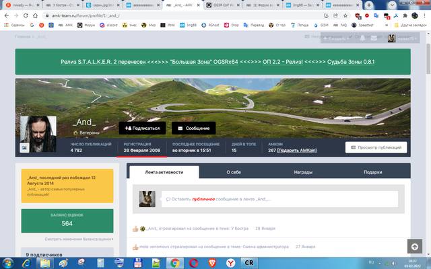The image size is (431, 269).
Task: Open the RGhost bookmark
Action: tap(210, 25)
